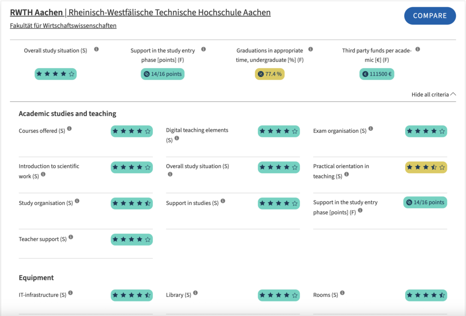Click info icon for Third party funds
The height and width of the screenshot is (316, 466).
click(418, 49)
